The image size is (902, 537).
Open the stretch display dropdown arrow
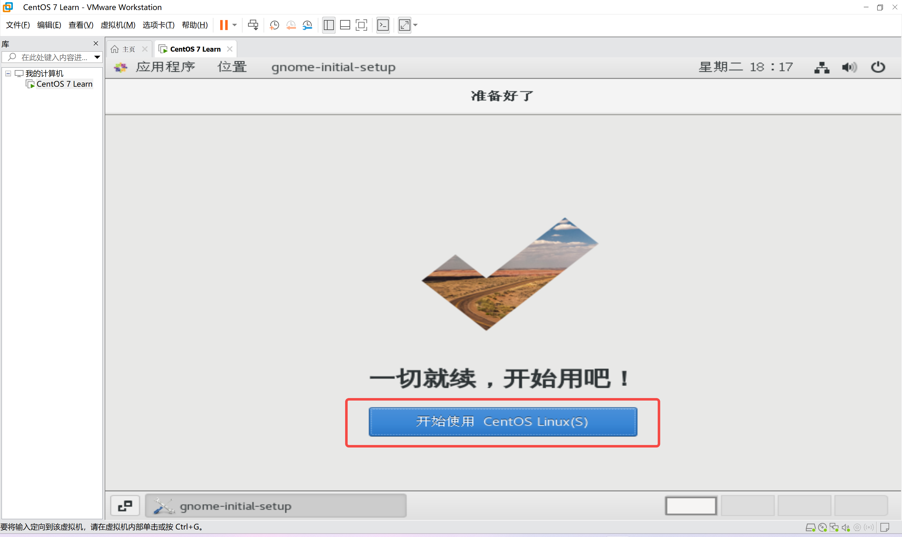tap(415, 25)
